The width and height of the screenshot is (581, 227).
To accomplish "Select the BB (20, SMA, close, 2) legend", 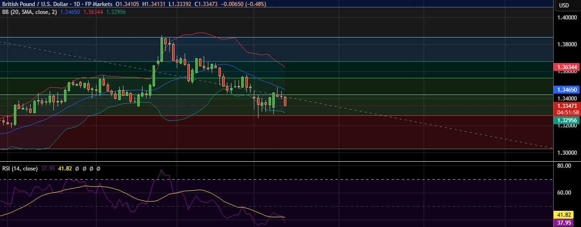I will [29, 12].
